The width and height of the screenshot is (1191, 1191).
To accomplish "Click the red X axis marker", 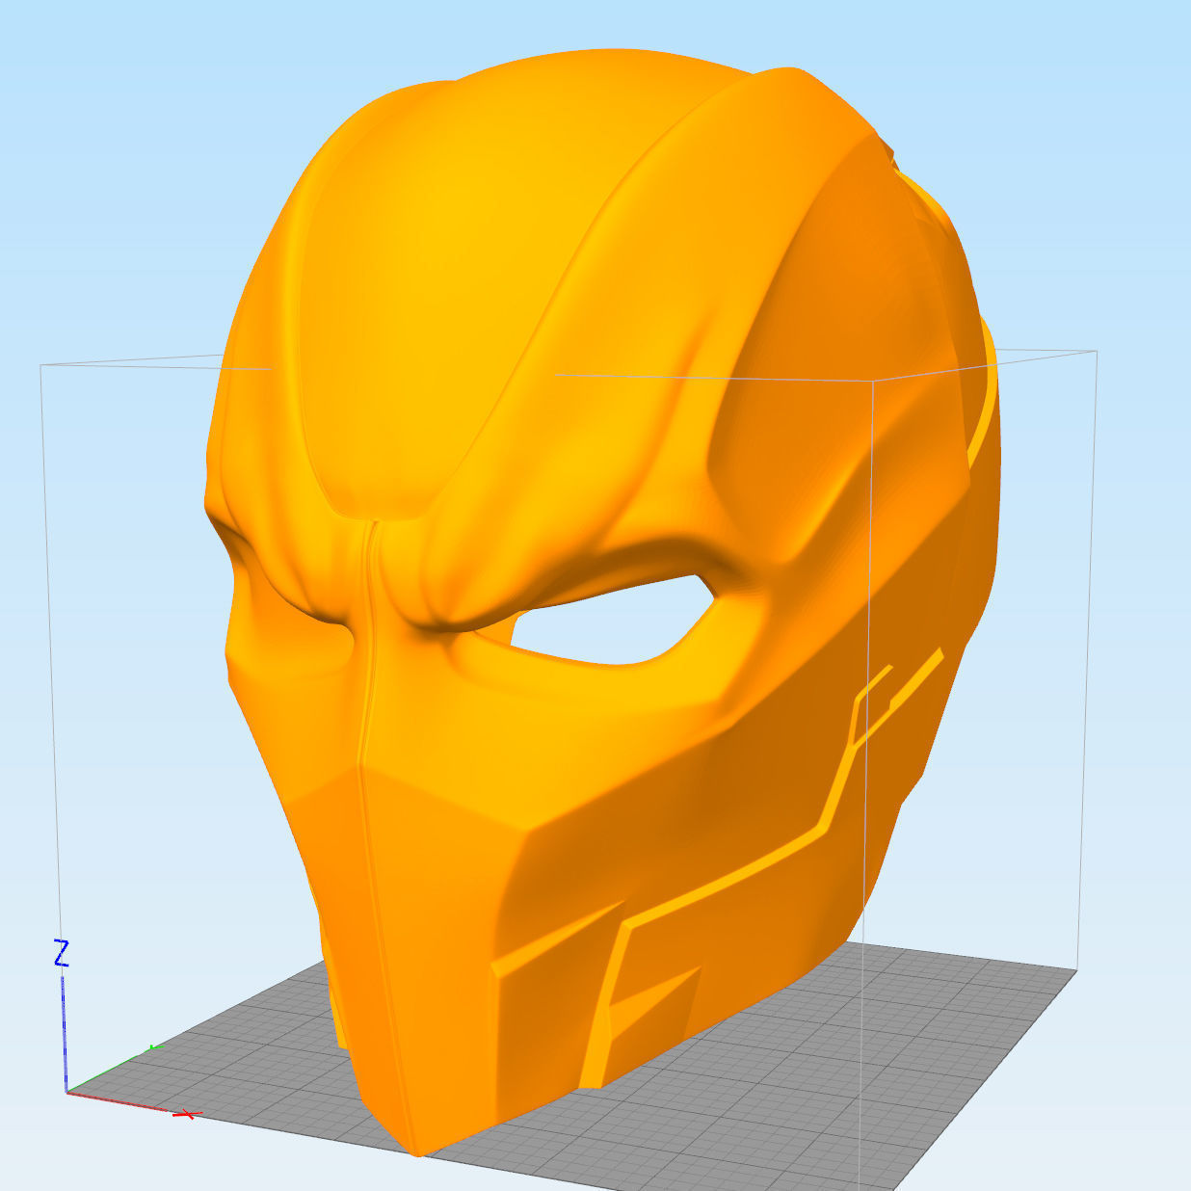I will point(188,1114).
